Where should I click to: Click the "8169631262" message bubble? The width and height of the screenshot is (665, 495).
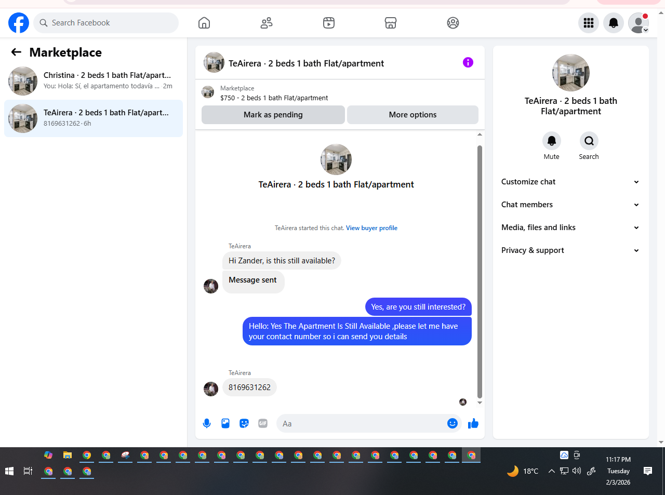[249, 387]
